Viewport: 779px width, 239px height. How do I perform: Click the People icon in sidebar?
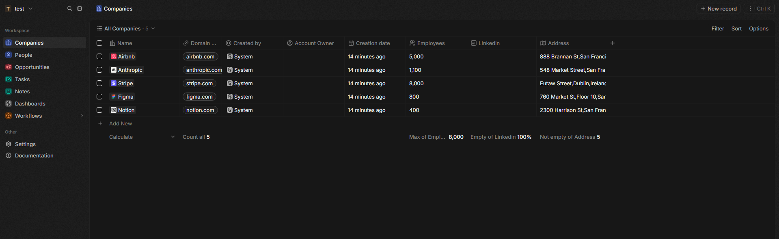point(9,55)
